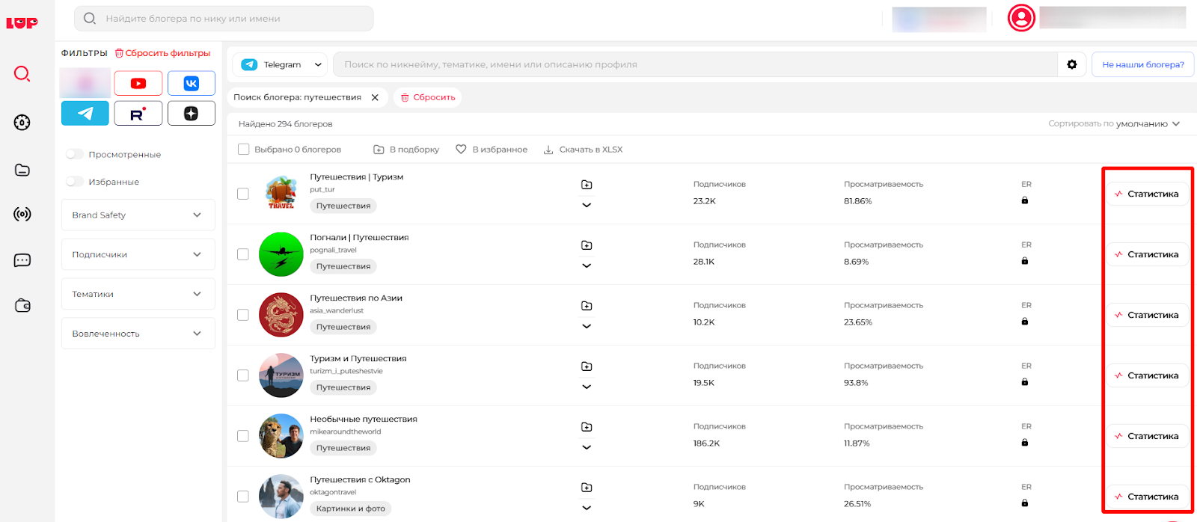Click the blogger name search field at top

pyautogui.click(x=224, y=19)
